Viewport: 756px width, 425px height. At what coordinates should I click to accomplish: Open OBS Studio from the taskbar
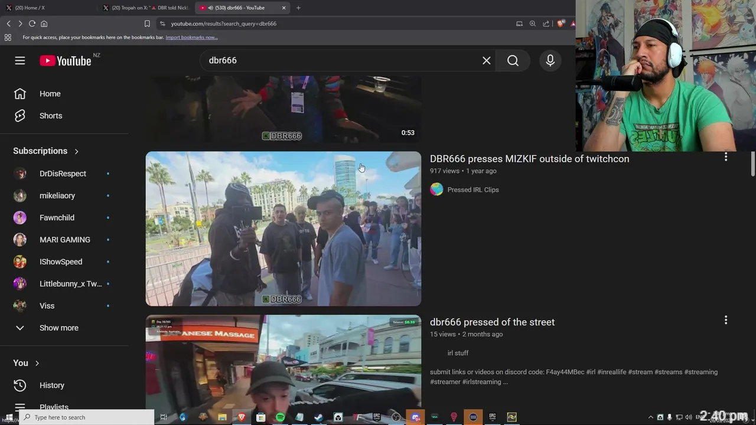pos(396,417)
